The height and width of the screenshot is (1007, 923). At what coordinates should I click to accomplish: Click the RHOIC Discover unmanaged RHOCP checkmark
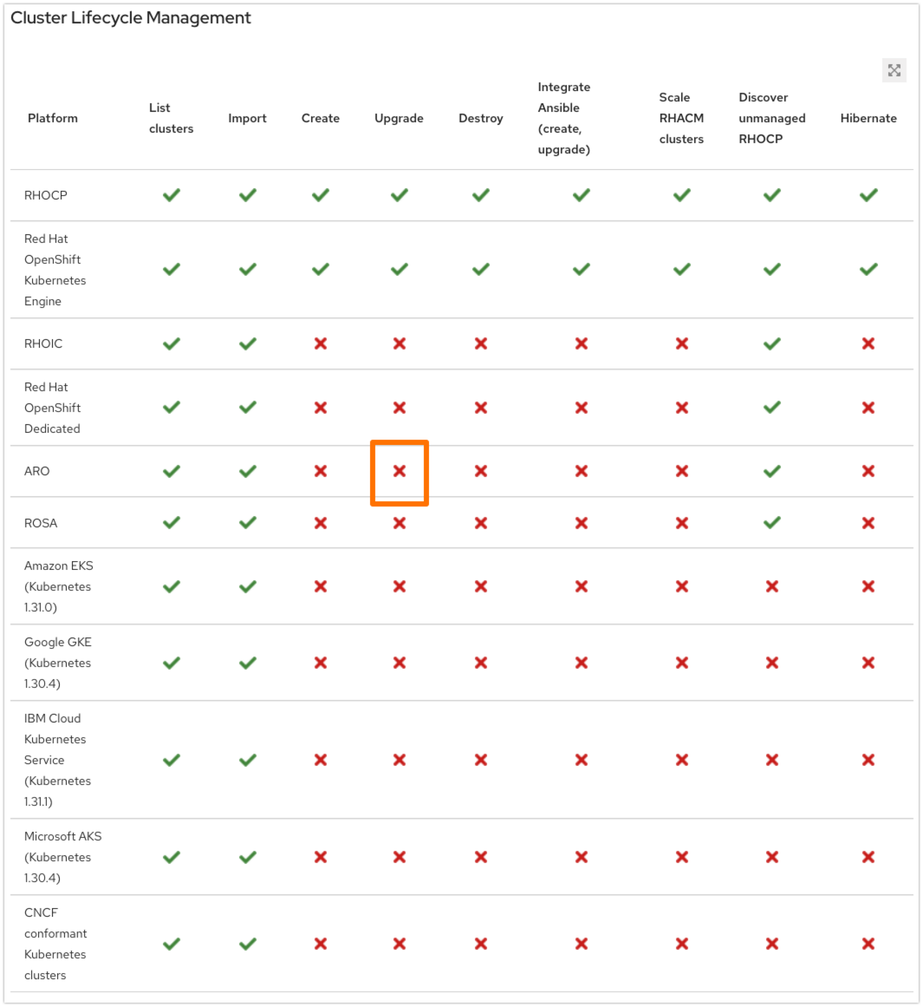point(772,343)
